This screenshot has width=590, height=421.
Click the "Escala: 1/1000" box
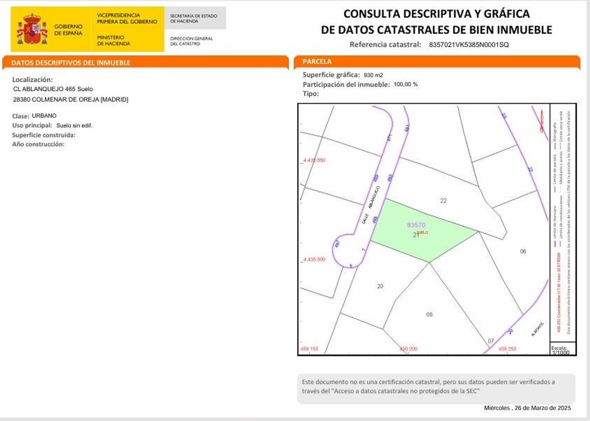click(563, 349)
